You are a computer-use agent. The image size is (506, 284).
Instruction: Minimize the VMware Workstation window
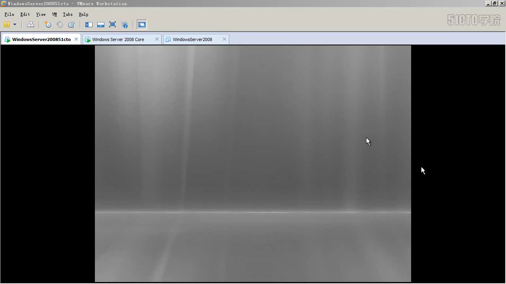pyautogui.click(x=488, y=4)
